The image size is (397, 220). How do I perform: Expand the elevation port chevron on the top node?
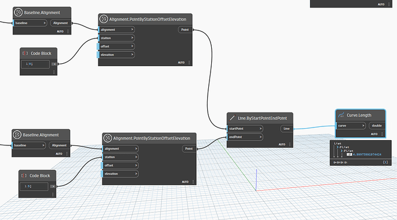click(132, 55)
